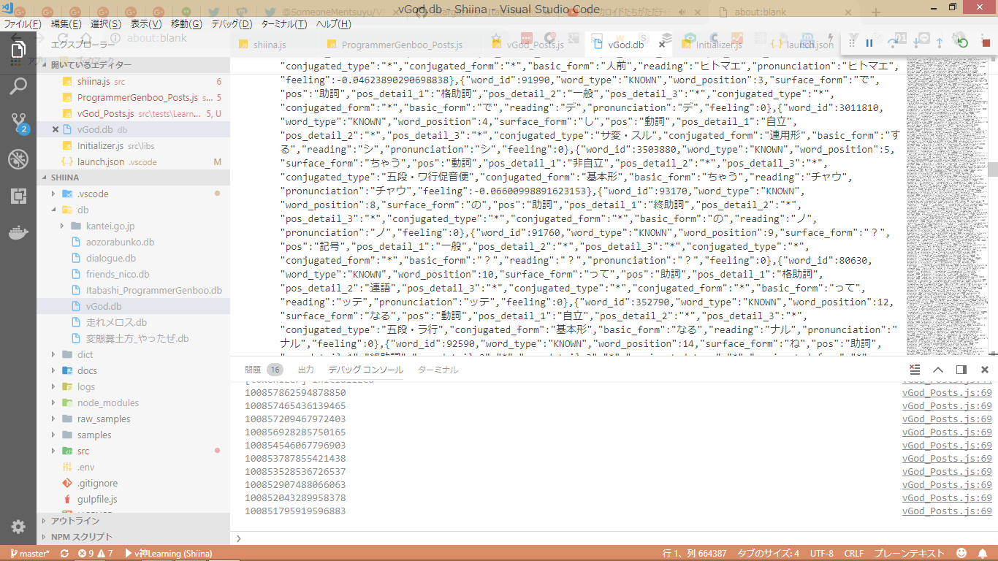Open the Manage gear icon
The image size is (998, 561).
(18, 527)
